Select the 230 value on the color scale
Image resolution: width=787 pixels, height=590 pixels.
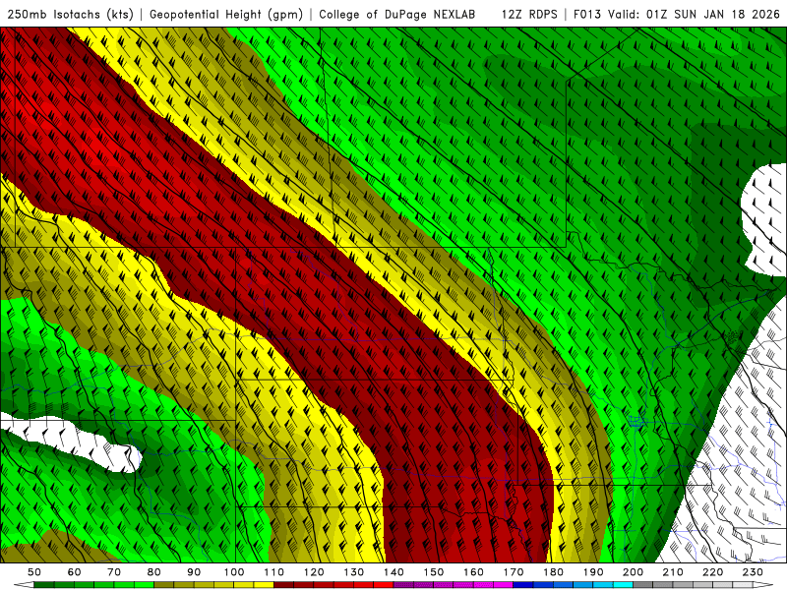pos(753,572)
